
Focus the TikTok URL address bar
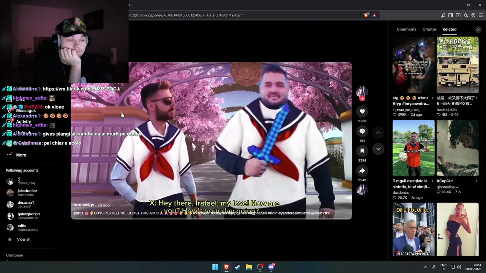point(243,15)
